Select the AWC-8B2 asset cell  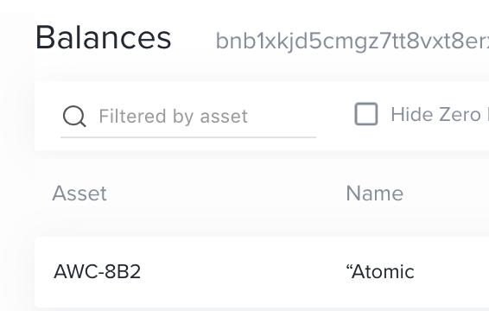(98, 271)
